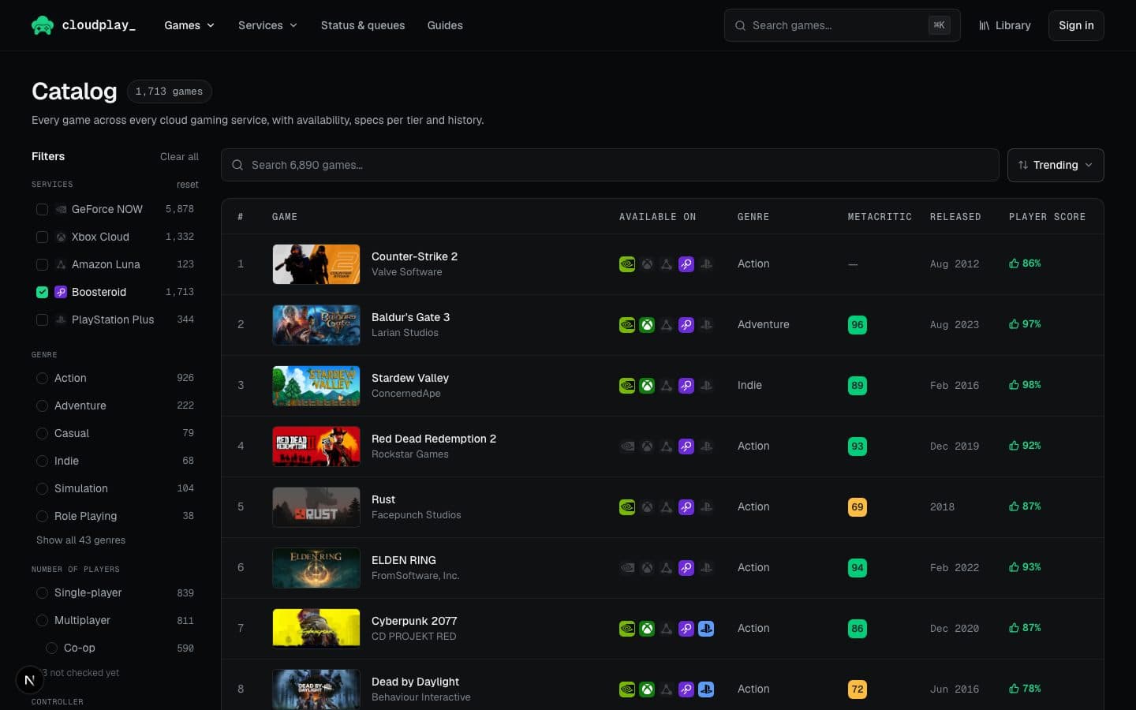Click Red Dead Redemption 2 thumbnail
Image resolution: width=1136 pixels, height=710 pixels.
coord(316,447)
